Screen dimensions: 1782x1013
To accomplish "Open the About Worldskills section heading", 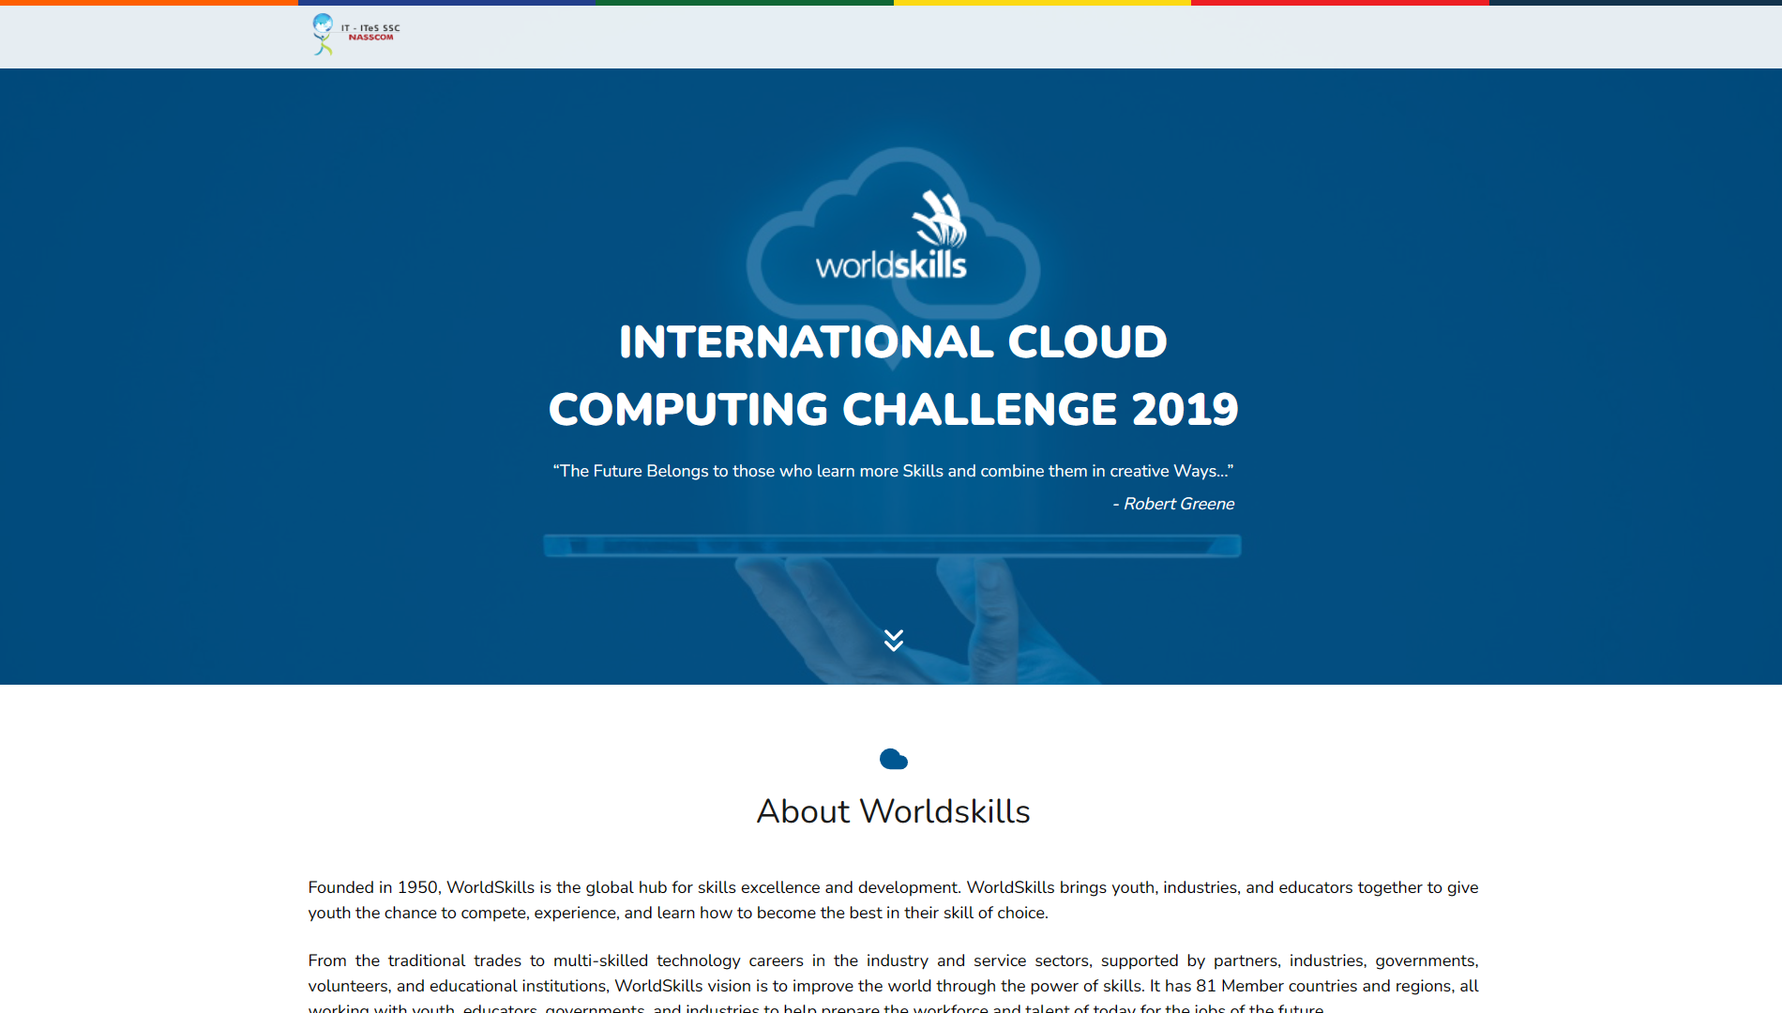I will pyautogui.click(x=893, y=811).
